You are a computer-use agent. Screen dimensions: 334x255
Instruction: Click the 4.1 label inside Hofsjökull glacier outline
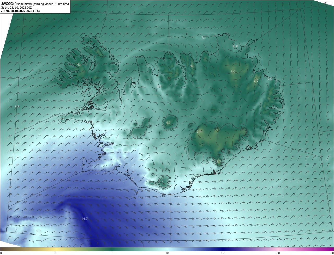[x=168, y=123]
